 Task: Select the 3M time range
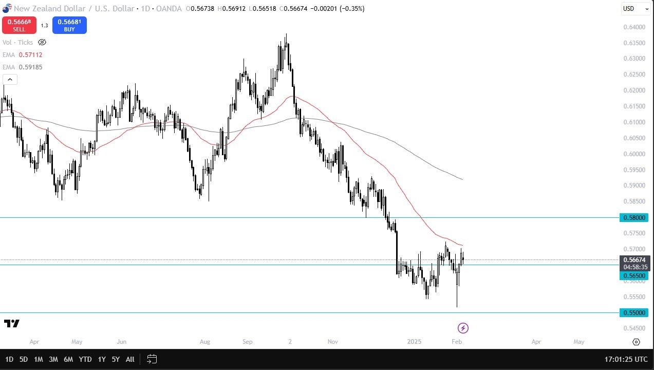click(53, 359)
